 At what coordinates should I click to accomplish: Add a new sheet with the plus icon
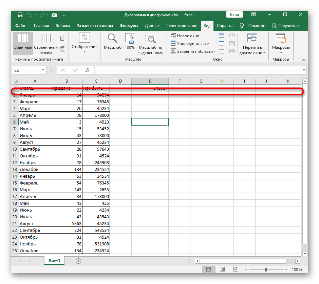coord(78,261)
